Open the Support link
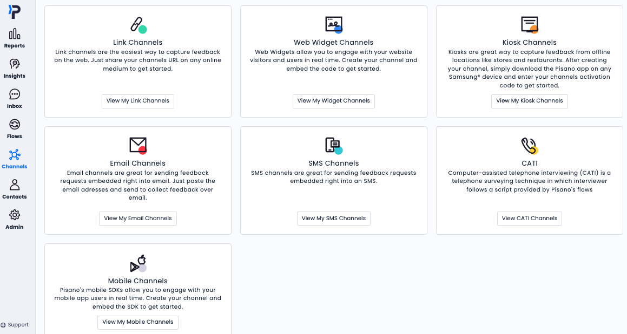The width and height of the screenshot is (627, 334). pos(15,325)
